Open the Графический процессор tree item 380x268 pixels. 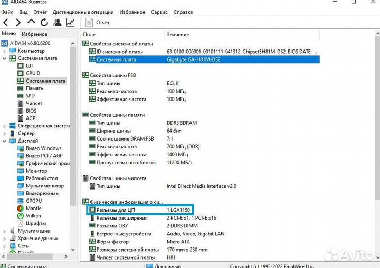coord(47,163)
